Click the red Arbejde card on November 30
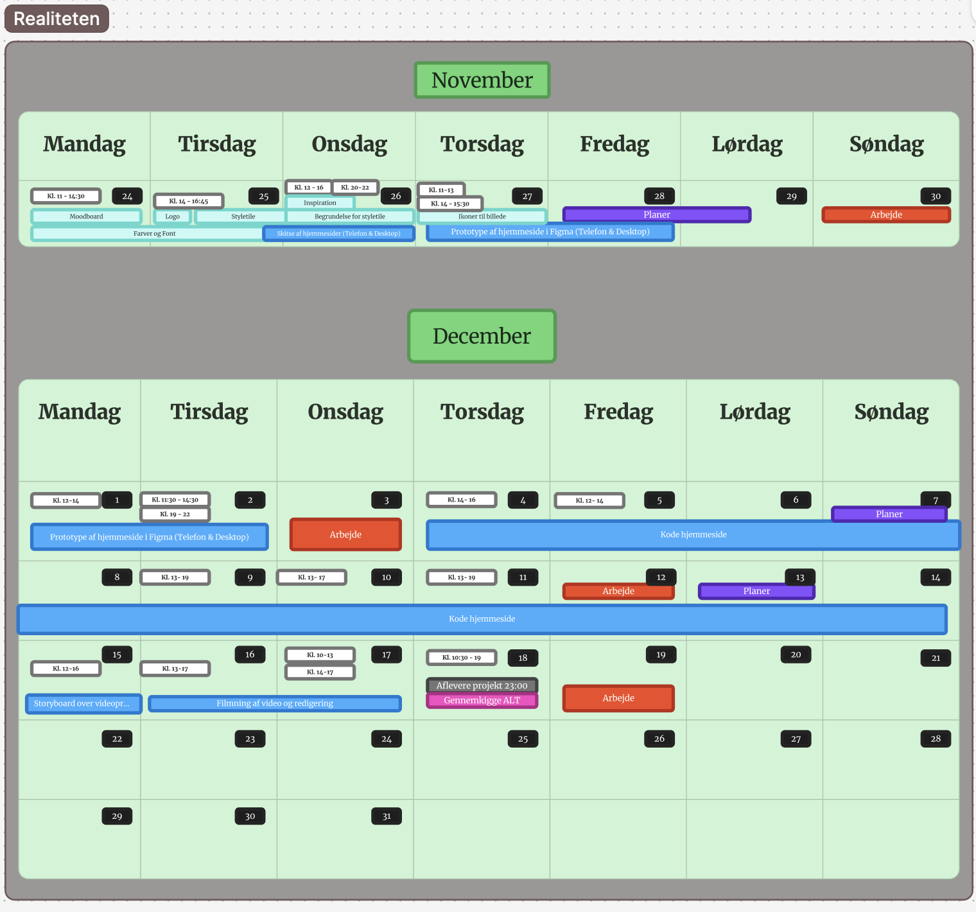 point(886,215)
